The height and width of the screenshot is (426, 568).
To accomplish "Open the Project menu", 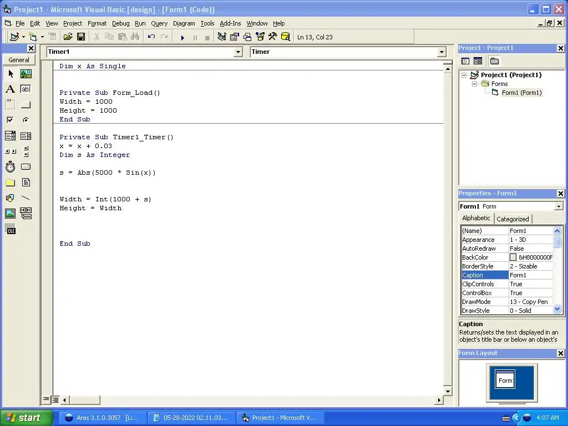I will (x=73, y=23).
